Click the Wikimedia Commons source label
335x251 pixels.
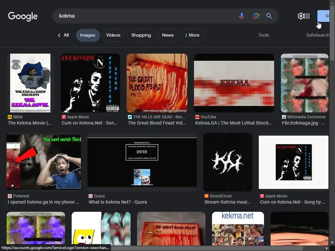[306, 117]
